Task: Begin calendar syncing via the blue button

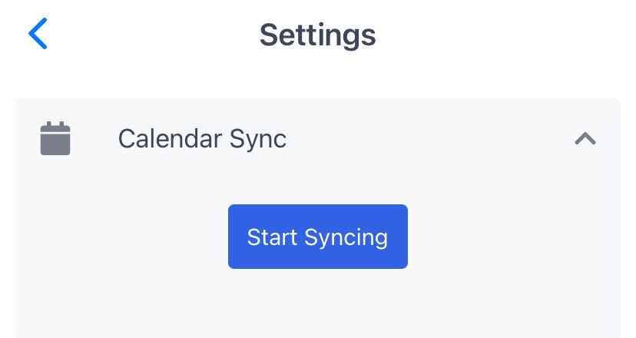Action: point(317,237)
